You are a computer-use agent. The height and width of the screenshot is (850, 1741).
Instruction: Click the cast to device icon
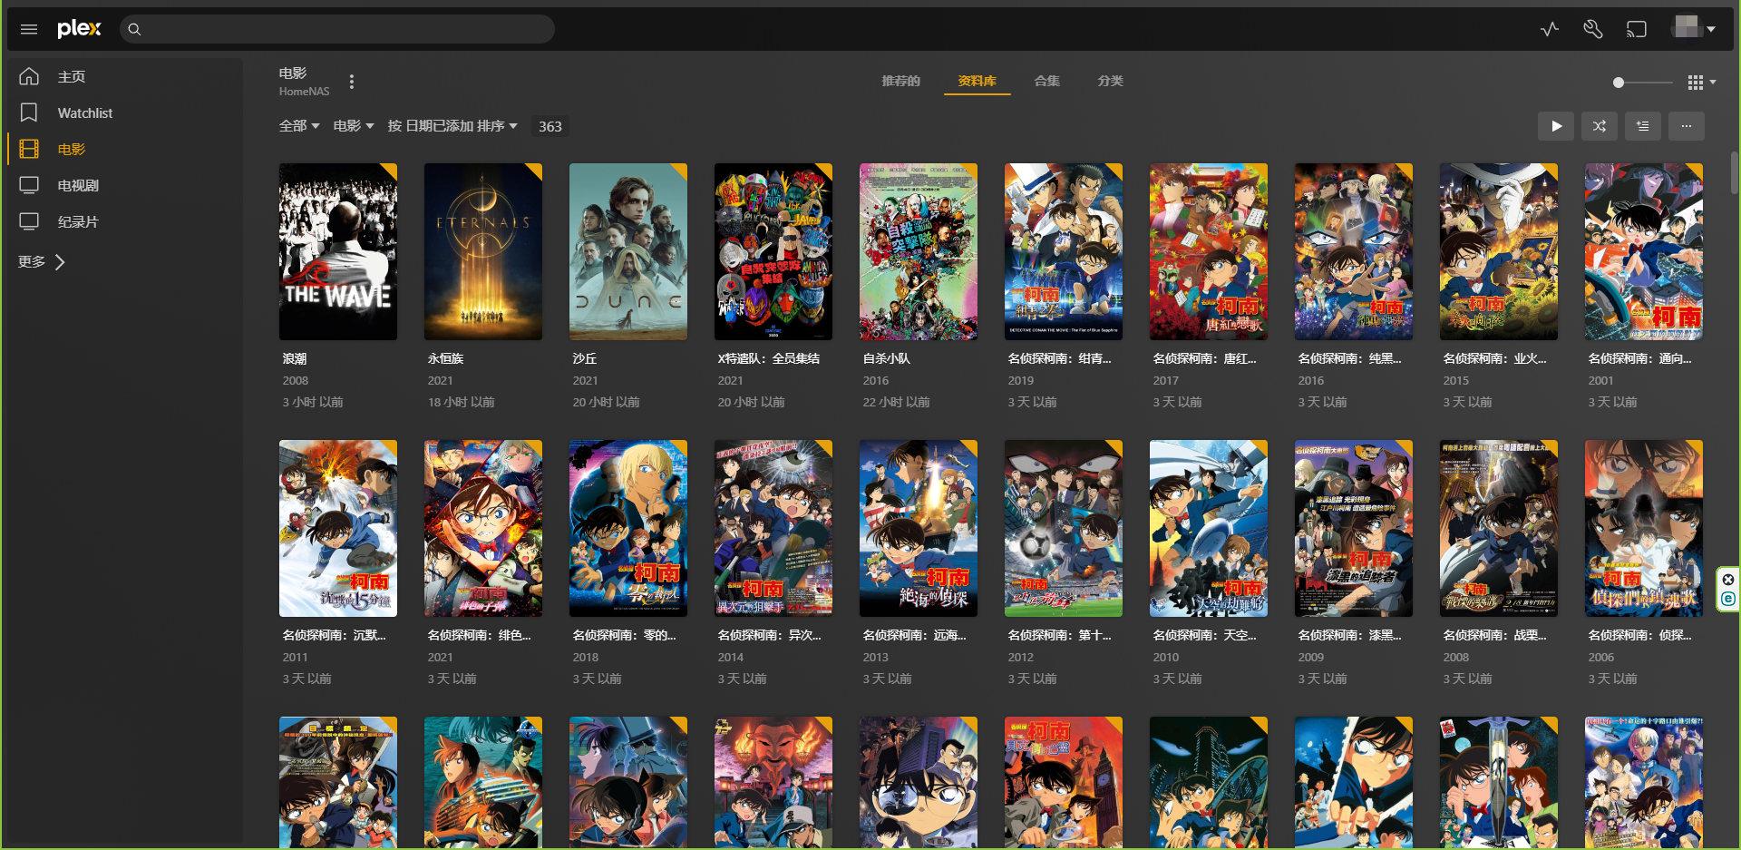click(1636, 29)
